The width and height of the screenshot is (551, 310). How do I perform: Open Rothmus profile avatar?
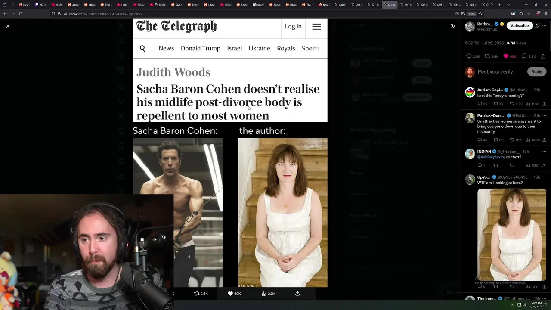(x=470, y=27)
